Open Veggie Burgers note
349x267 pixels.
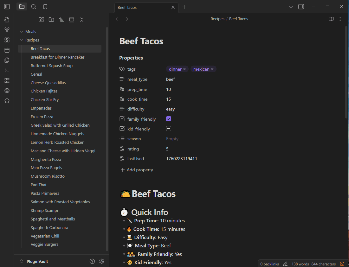coord(44,244)
